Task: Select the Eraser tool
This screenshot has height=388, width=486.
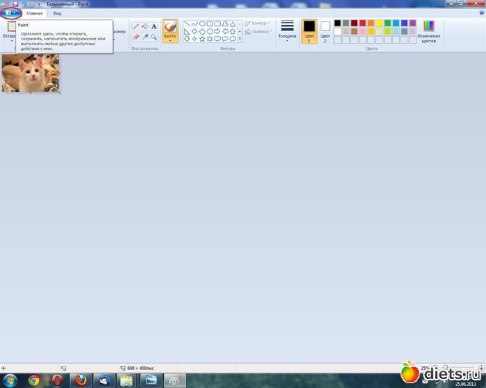Action: coord(136,36)
